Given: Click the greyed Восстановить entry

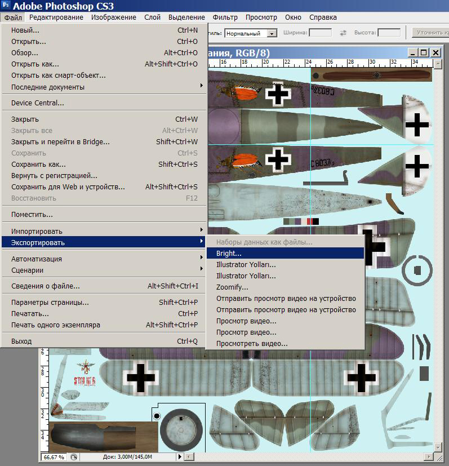Looking at the screenshot, I should coord(104,198).
